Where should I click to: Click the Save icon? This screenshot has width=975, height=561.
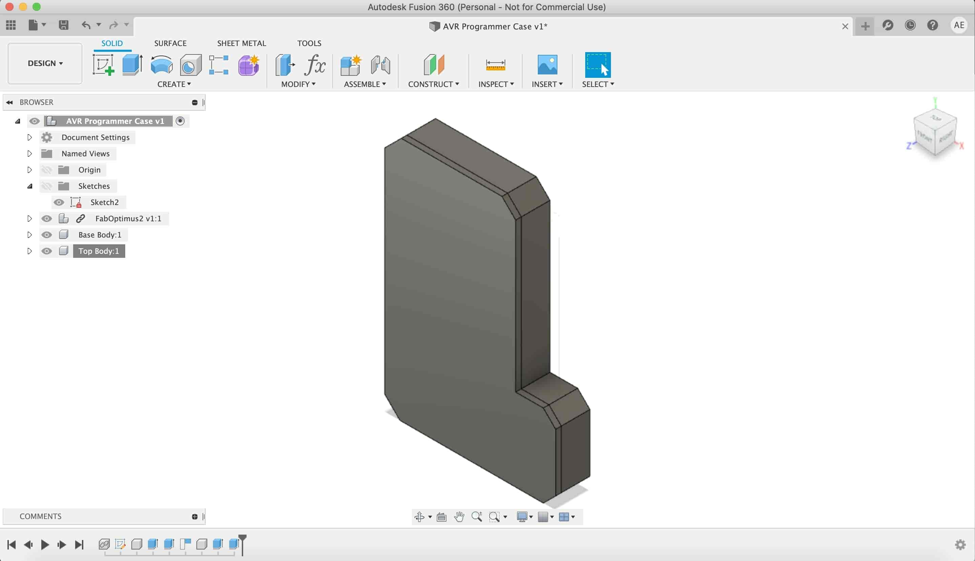pos(64,25)
